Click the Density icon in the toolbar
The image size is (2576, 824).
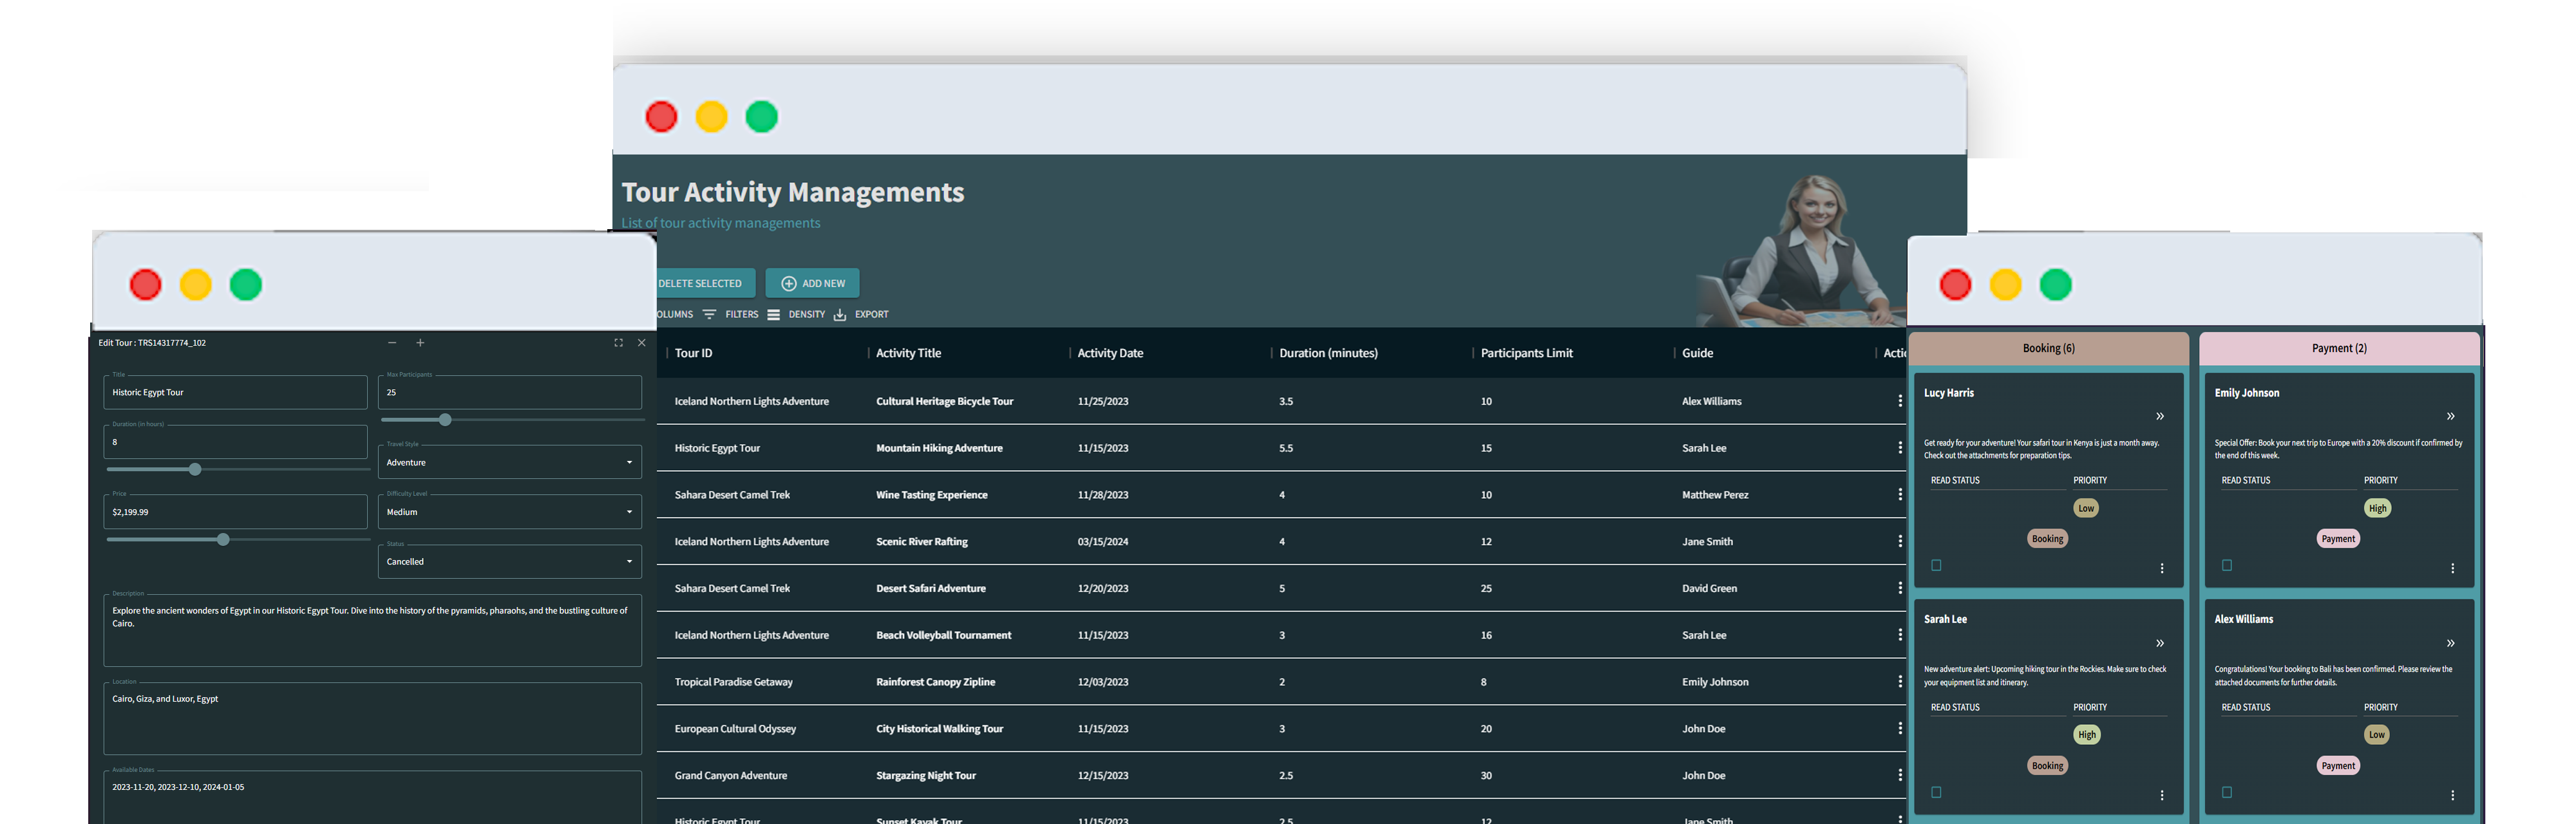pos(774,314)
